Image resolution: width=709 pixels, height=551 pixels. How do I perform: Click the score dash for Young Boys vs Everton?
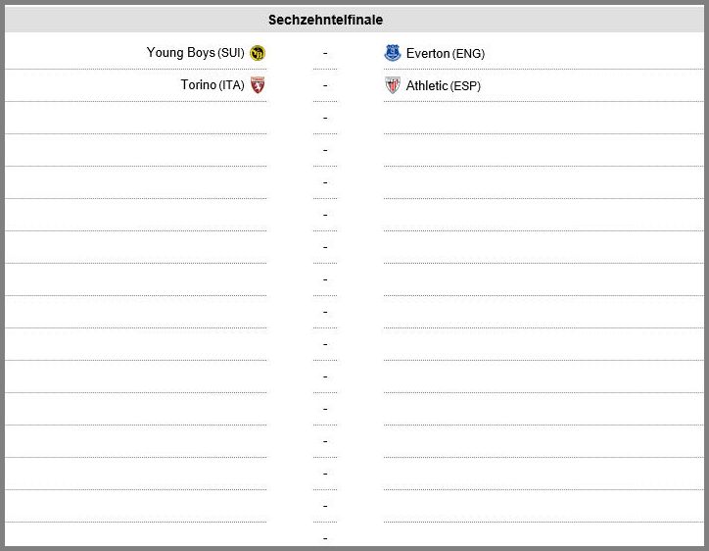coord(325,53)
